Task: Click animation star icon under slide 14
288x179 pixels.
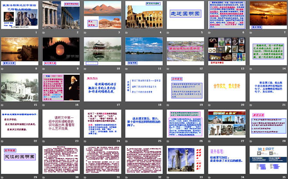Action: 251,69
